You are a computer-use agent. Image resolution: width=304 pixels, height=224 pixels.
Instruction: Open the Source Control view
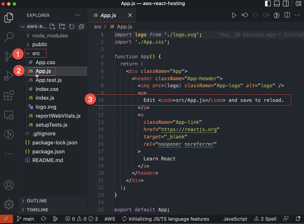[x=9, y=56]
